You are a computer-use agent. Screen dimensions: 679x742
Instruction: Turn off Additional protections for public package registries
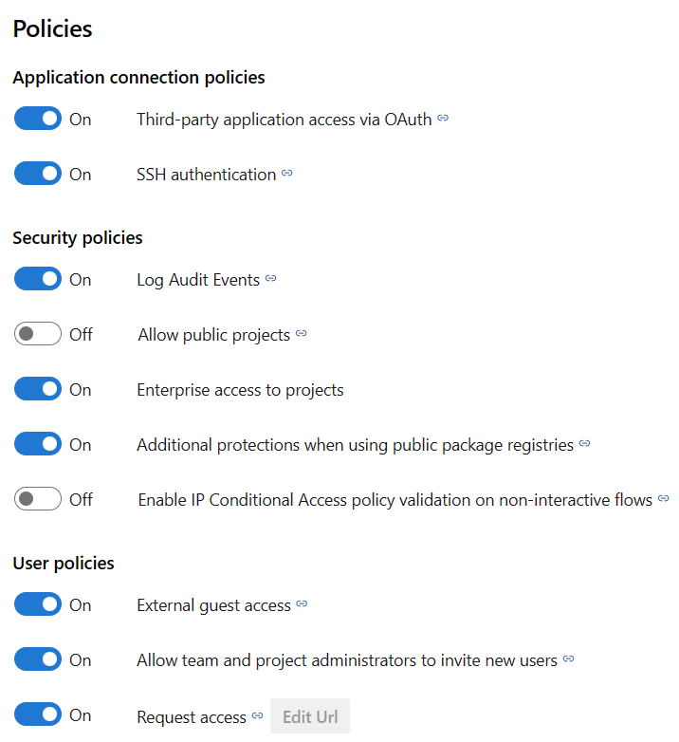(38, 445)
